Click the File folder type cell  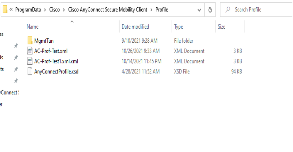coord(184,41)
